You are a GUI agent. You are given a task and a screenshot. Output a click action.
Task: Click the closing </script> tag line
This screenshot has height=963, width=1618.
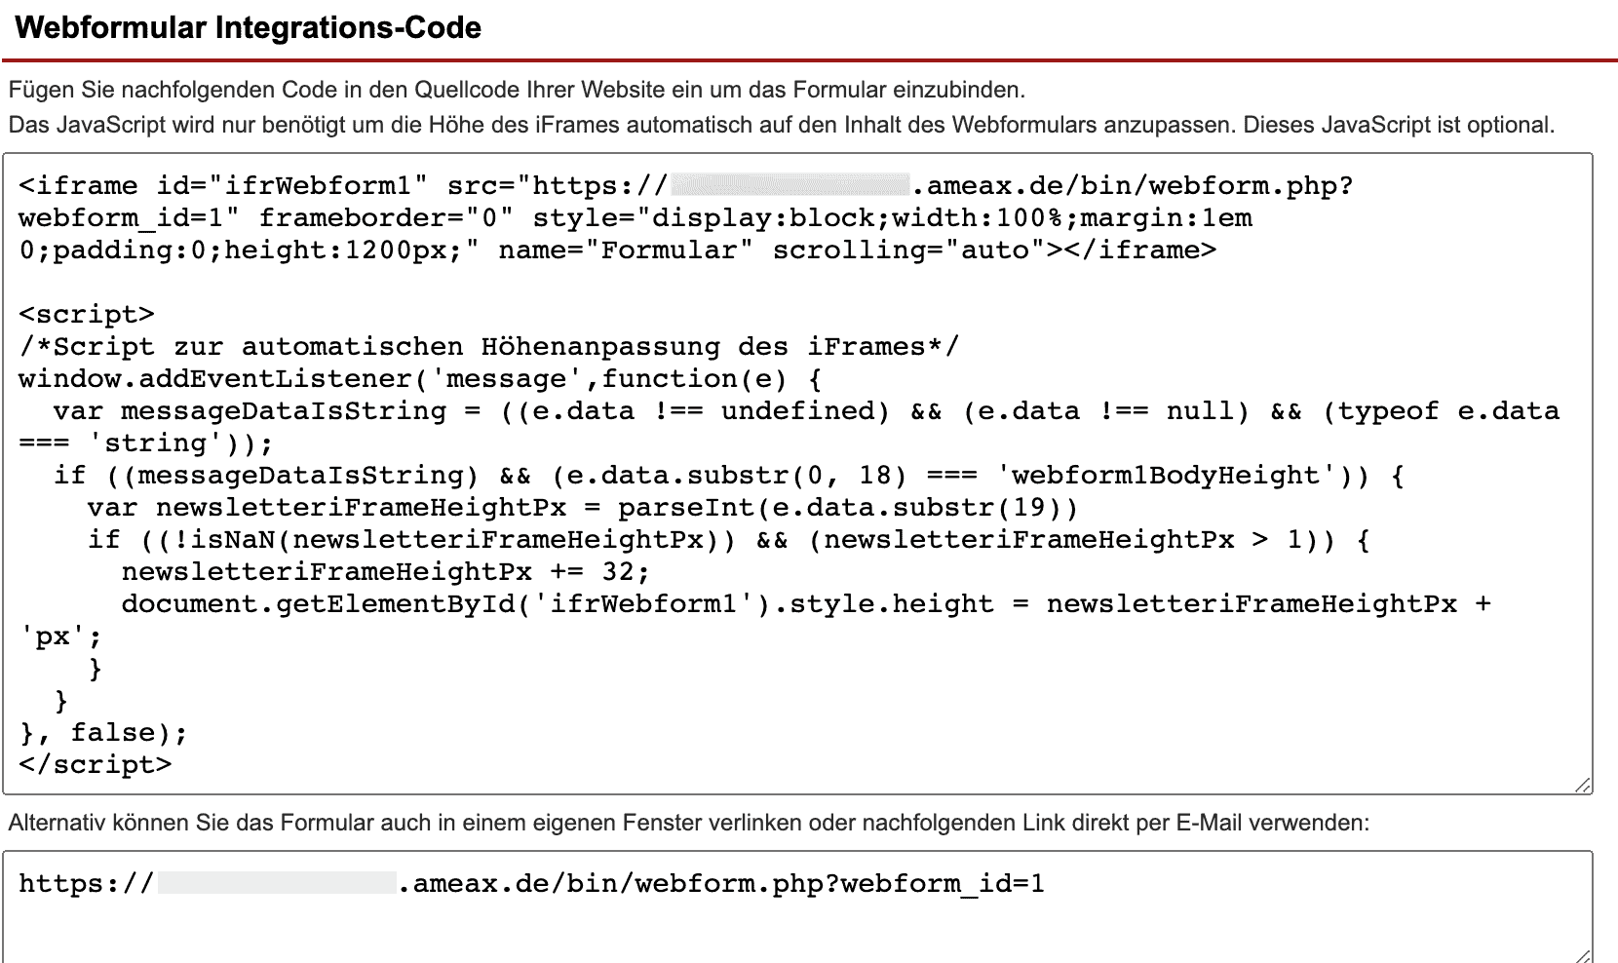[x=96, y=765]
